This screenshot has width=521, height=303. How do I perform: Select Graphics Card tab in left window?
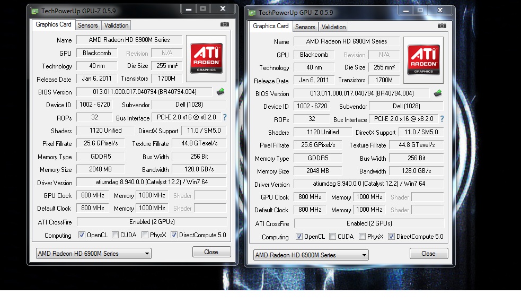click(x=54, y=24)
